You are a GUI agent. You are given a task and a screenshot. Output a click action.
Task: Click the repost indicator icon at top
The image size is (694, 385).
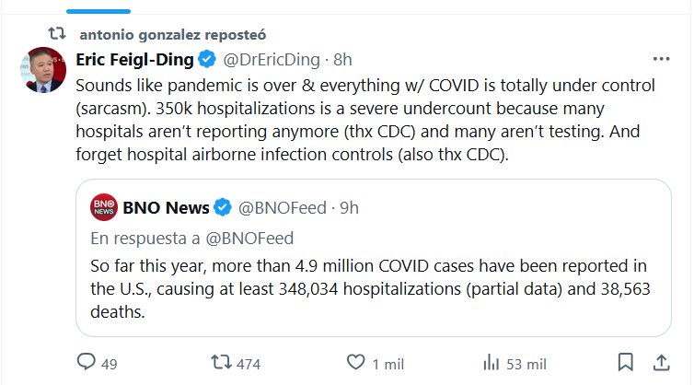[56, 33]
